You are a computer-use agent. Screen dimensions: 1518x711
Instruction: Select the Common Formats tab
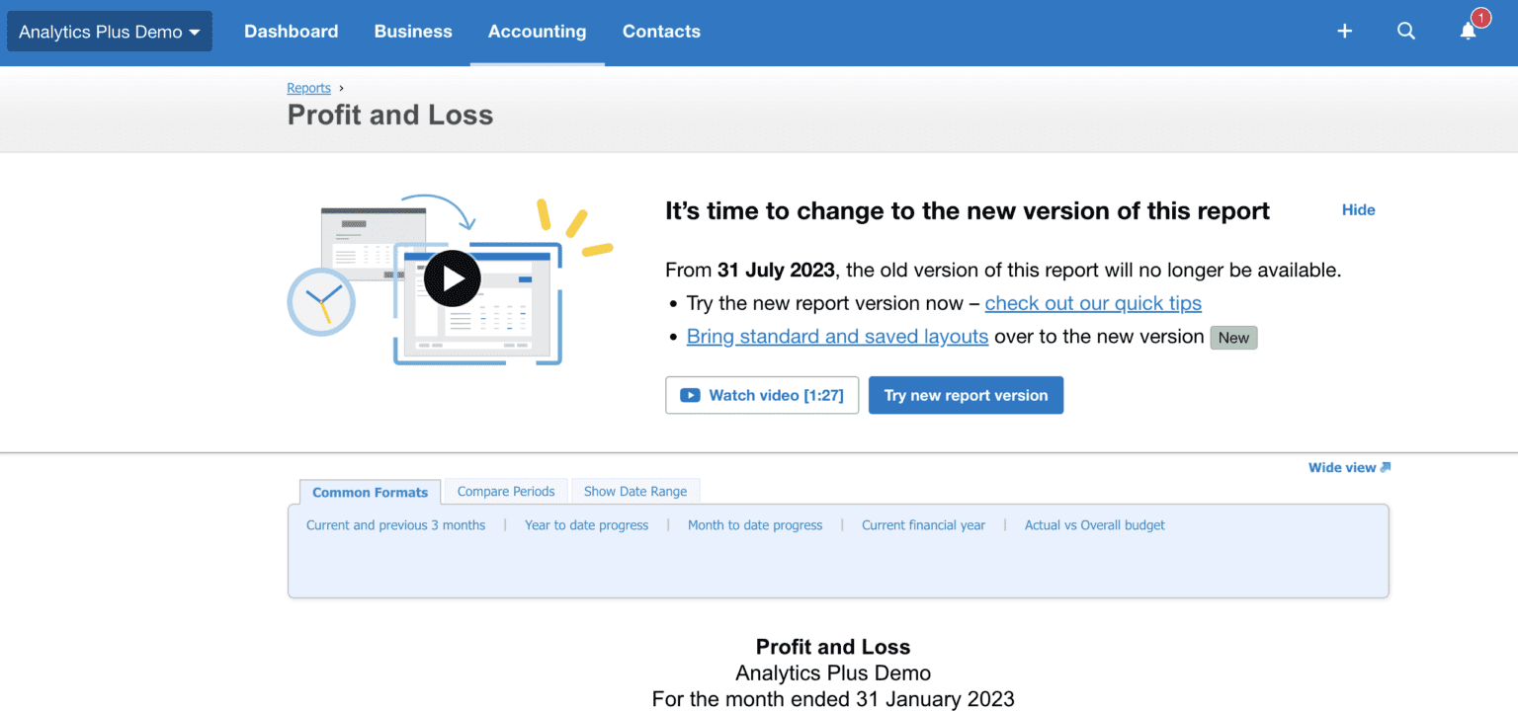370,491
